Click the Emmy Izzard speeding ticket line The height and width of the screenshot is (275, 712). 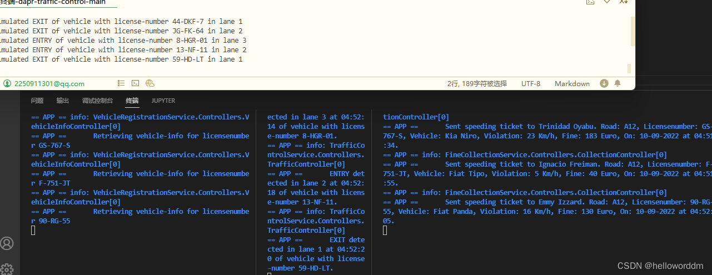547,202
